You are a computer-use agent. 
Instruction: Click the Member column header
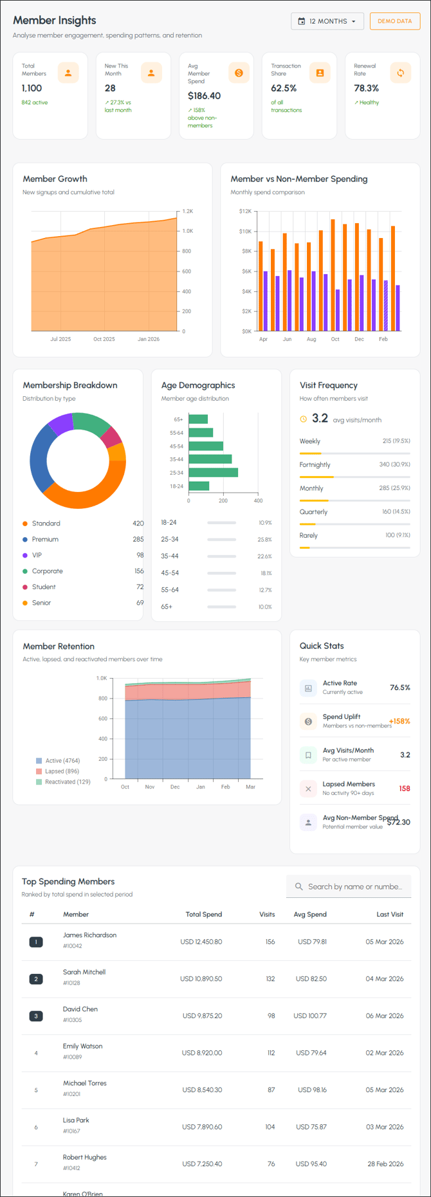pos(76,914)
